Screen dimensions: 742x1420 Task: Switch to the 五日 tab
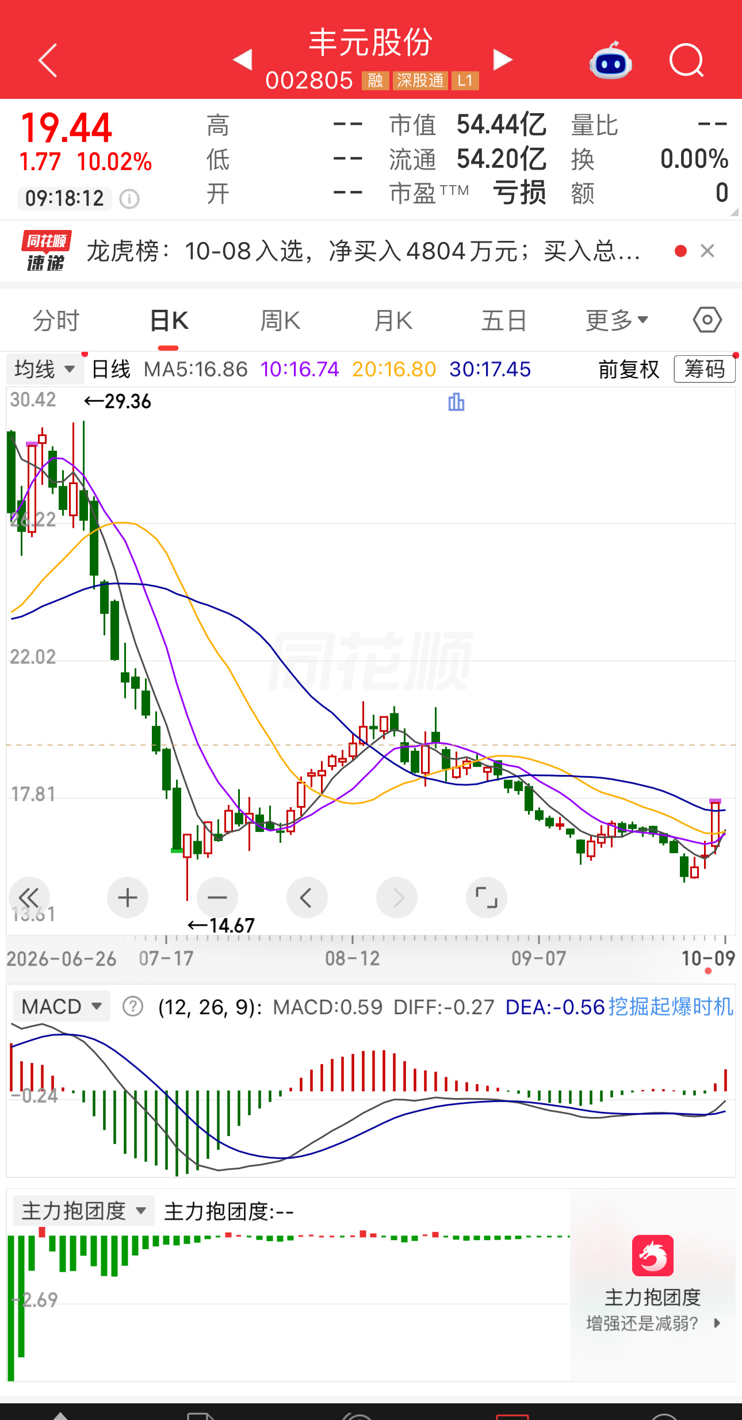504,320
